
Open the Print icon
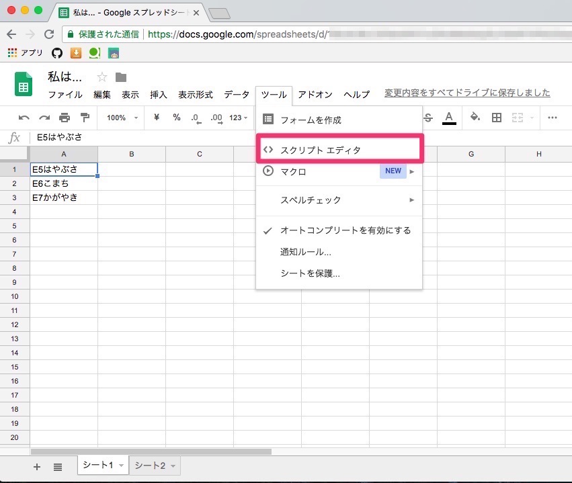pos(64,117)
